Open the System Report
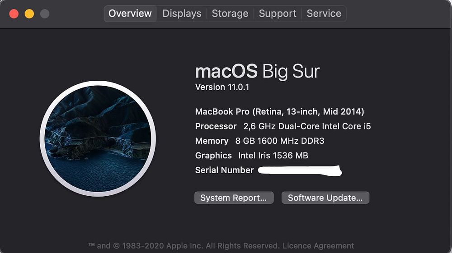This screenshot has height=253, width=452. (234, 198)
